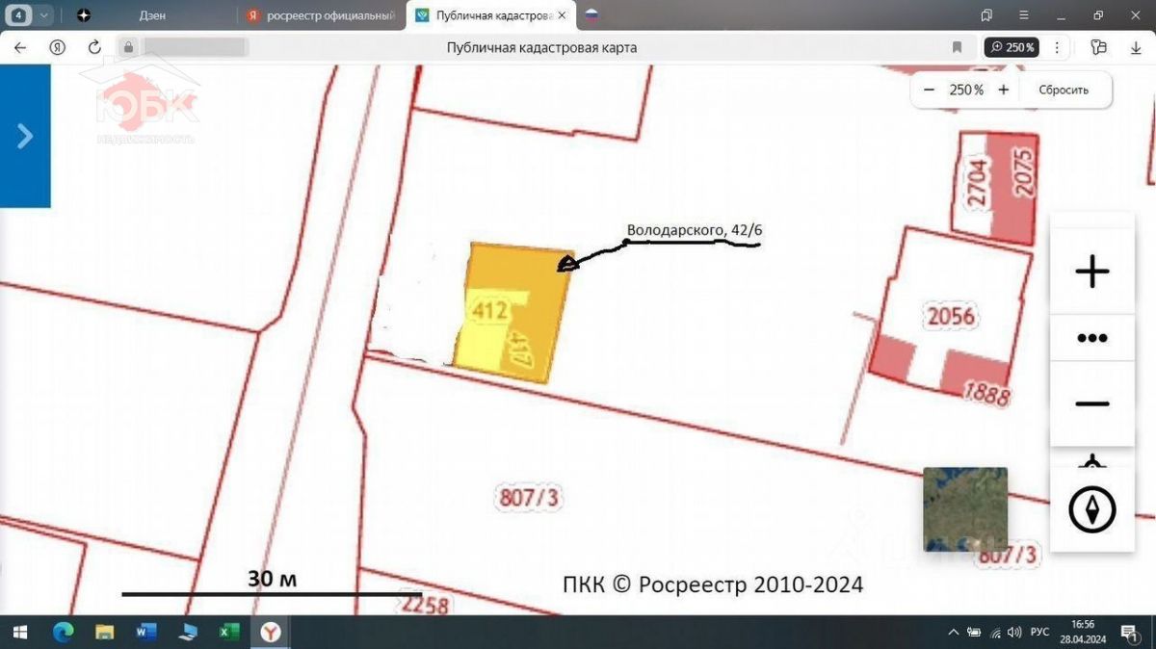Click Сбросить to reset the zoom

coord(1064,90)
